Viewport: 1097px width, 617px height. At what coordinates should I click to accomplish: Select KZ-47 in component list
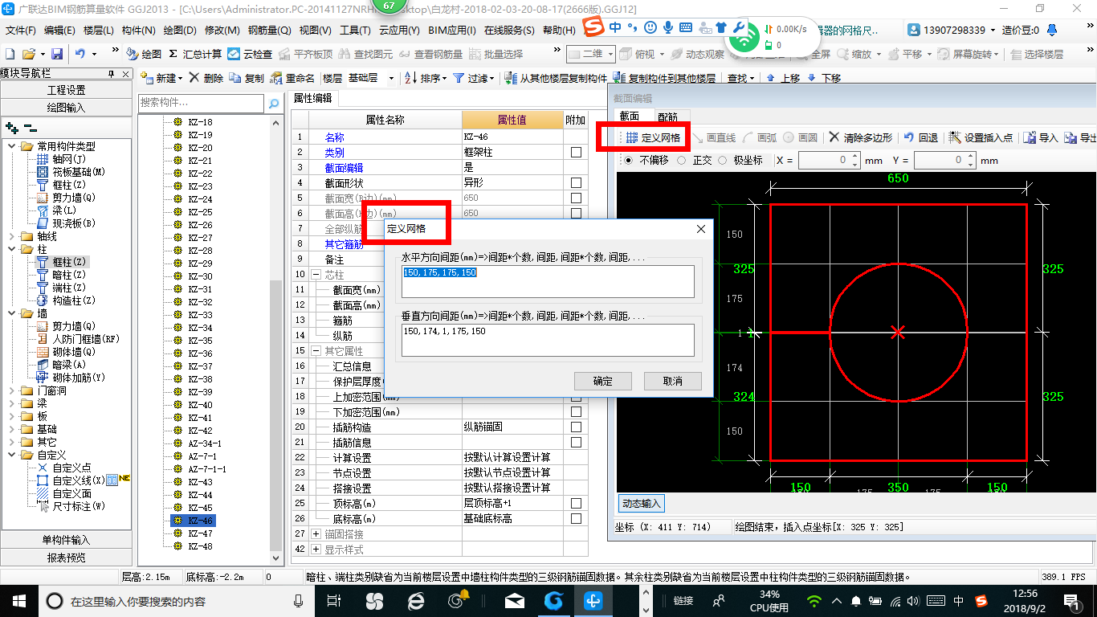click(200, 533)
